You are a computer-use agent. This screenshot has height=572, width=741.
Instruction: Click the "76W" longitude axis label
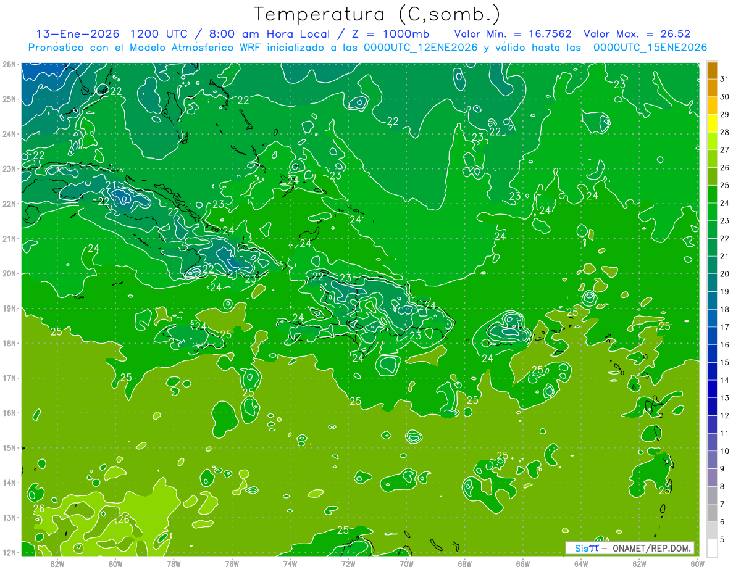(232, 563)
